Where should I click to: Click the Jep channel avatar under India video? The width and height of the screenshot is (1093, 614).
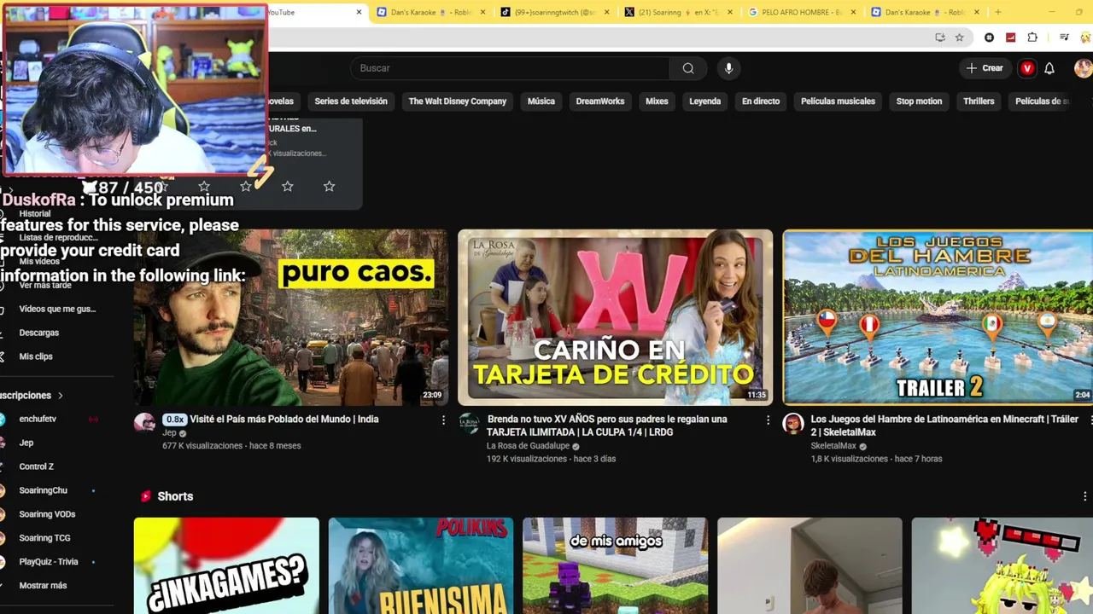point(144,423)
